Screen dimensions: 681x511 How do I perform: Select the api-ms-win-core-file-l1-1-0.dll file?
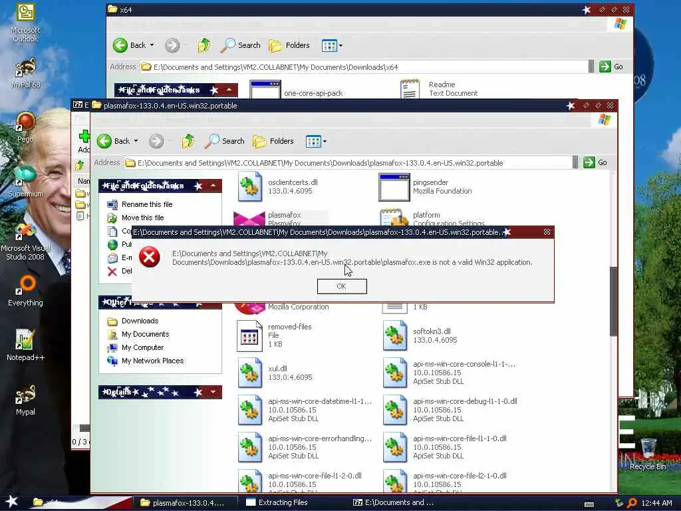point(444,447)
